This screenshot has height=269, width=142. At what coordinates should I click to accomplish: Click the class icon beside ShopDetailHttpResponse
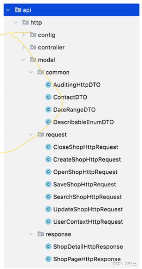(x=48, y=247)
